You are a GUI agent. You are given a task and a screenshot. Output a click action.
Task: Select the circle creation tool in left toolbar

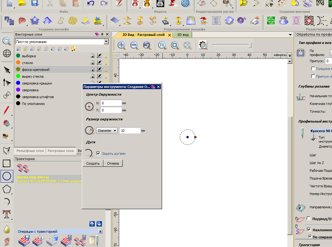7,176
